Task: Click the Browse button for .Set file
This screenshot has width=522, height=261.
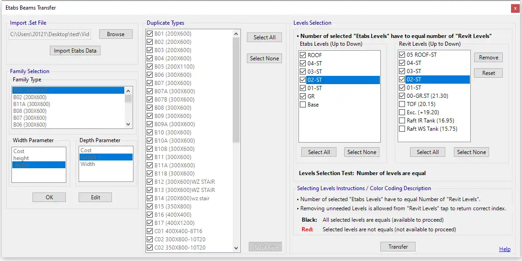Action: point(116,34)
